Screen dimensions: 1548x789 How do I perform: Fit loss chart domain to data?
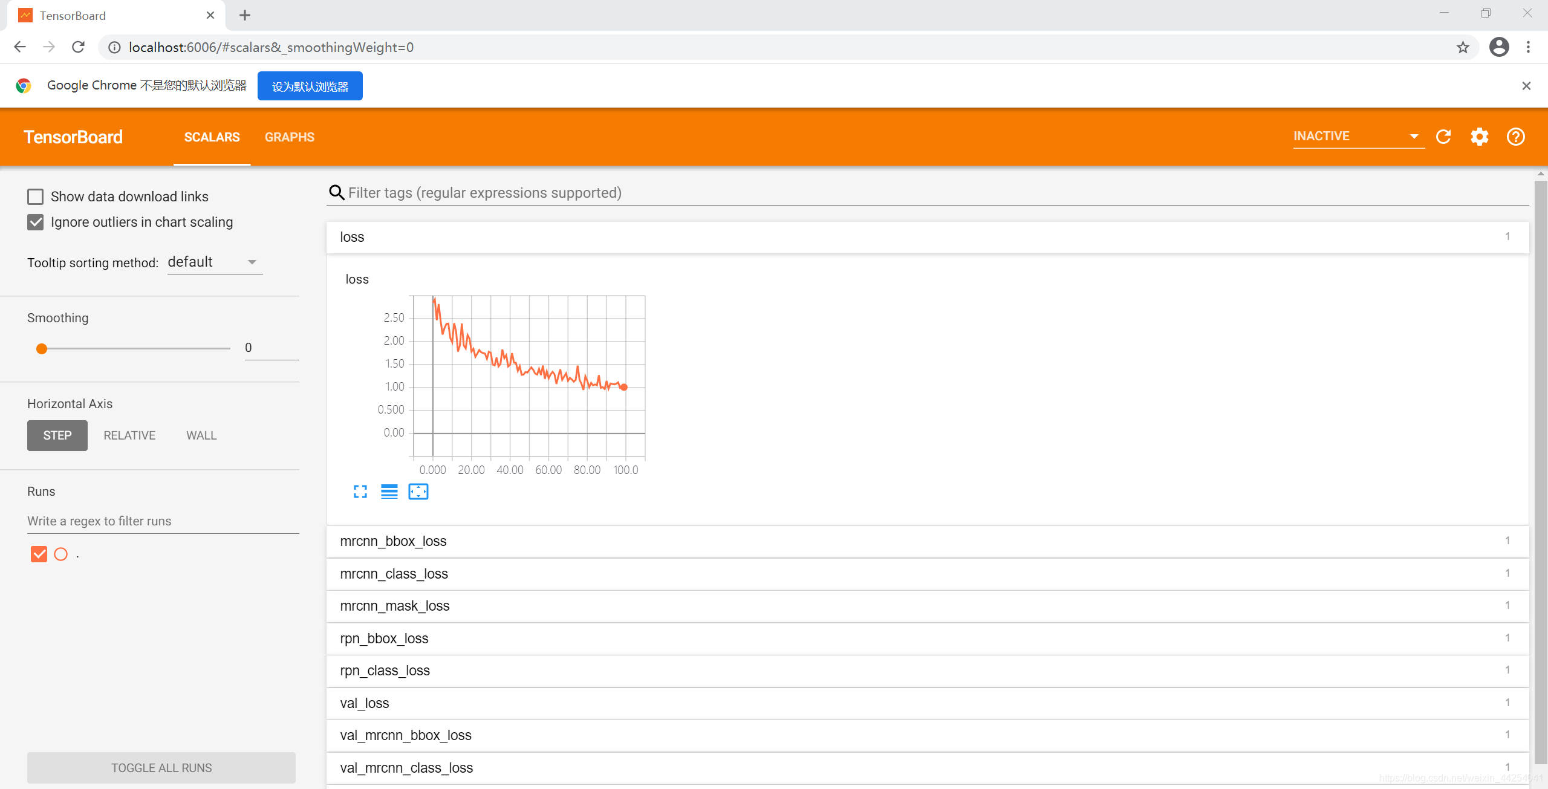coord(418,492)
